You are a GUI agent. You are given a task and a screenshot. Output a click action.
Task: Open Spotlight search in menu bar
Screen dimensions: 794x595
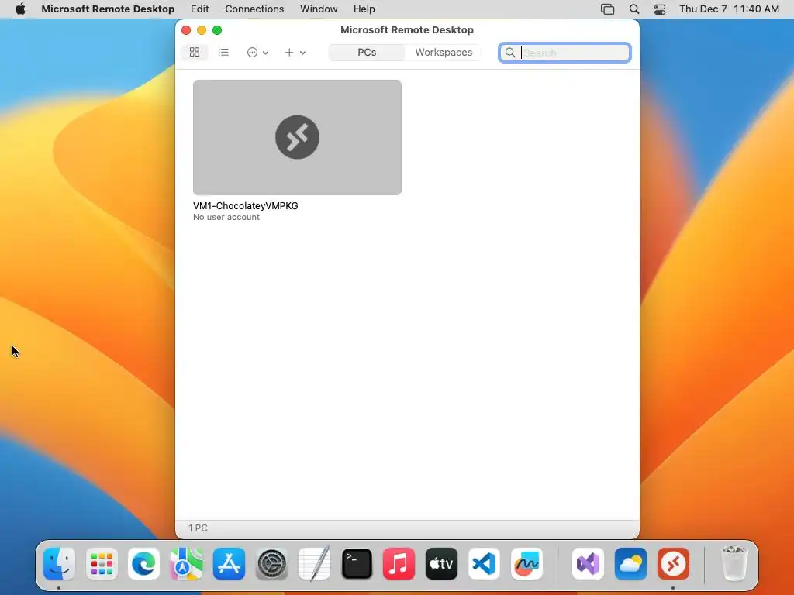pos(634,9)
